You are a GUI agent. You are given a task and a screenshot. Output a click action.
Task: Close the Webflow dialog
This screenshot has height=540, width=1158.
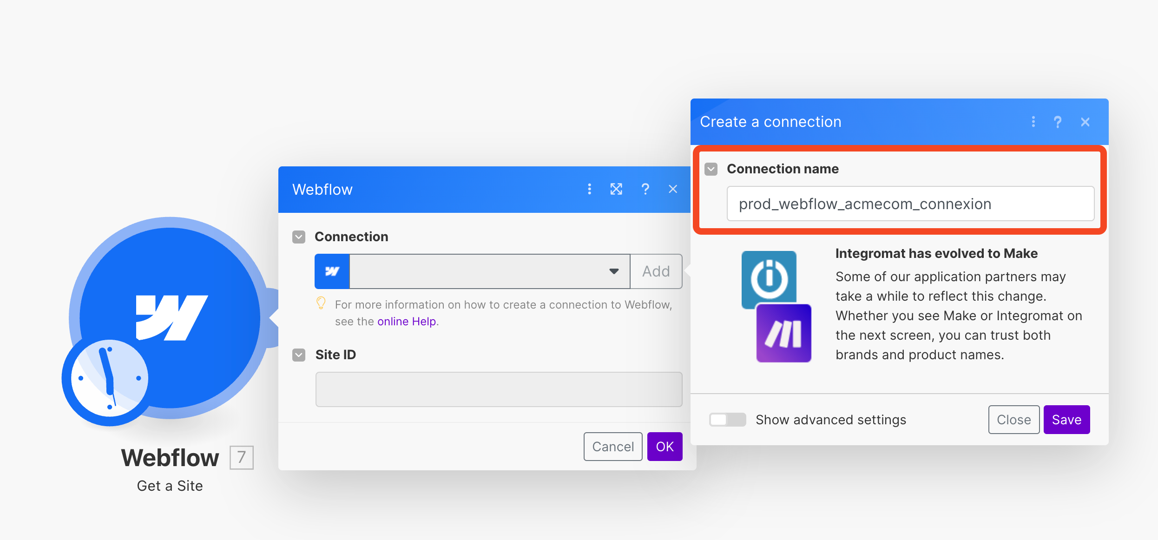tap(673, 189)
